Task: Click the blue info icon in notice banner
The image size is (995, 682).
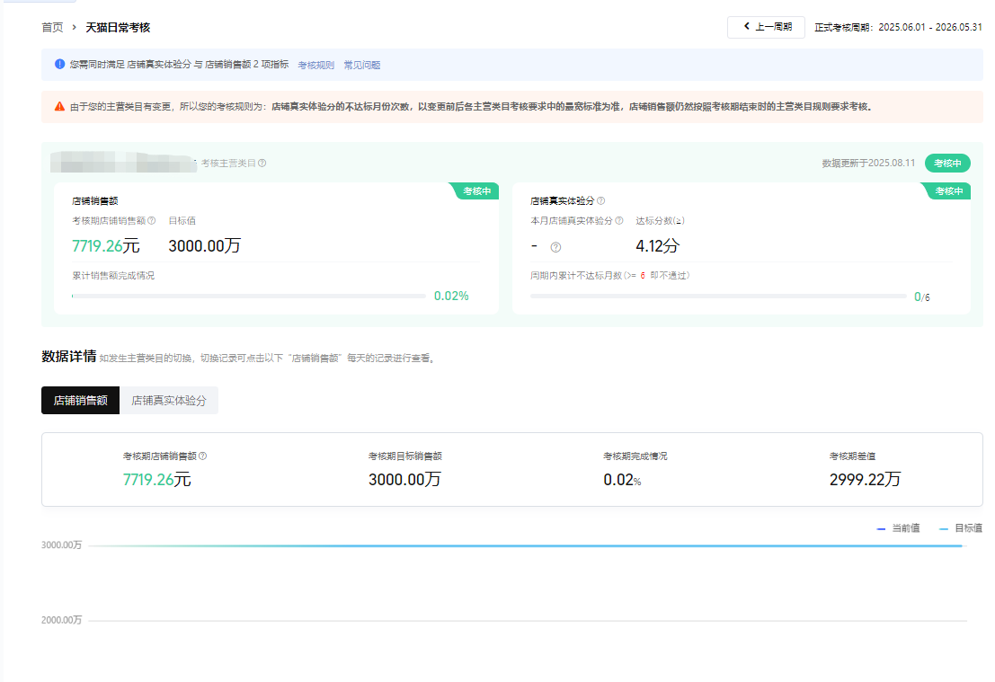Action: tap(59, 65)
